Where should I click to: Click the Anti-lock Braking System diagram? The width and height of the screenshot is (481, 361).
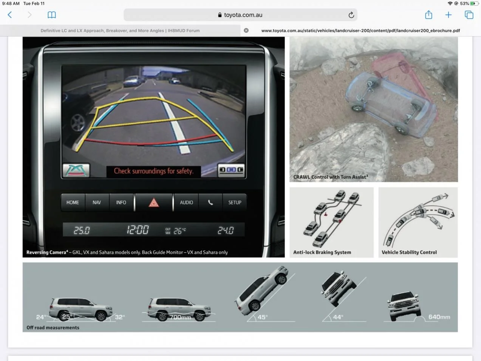331,218
